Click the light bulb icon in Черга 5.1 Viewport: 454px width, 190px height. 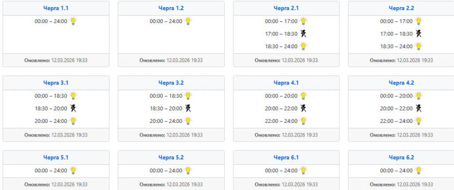point(74,170)
